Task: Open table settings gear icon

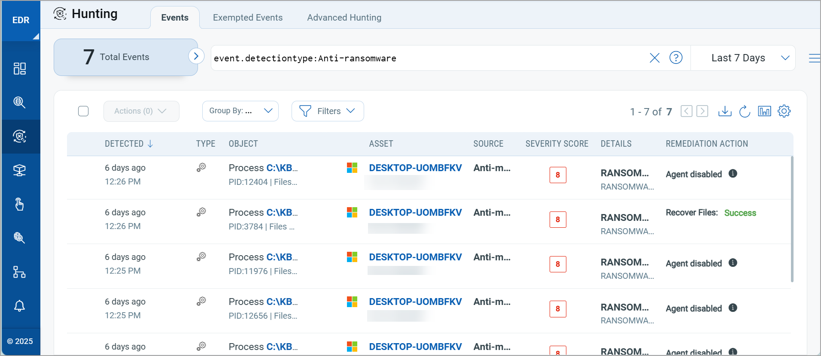Action: coord(784,112)
